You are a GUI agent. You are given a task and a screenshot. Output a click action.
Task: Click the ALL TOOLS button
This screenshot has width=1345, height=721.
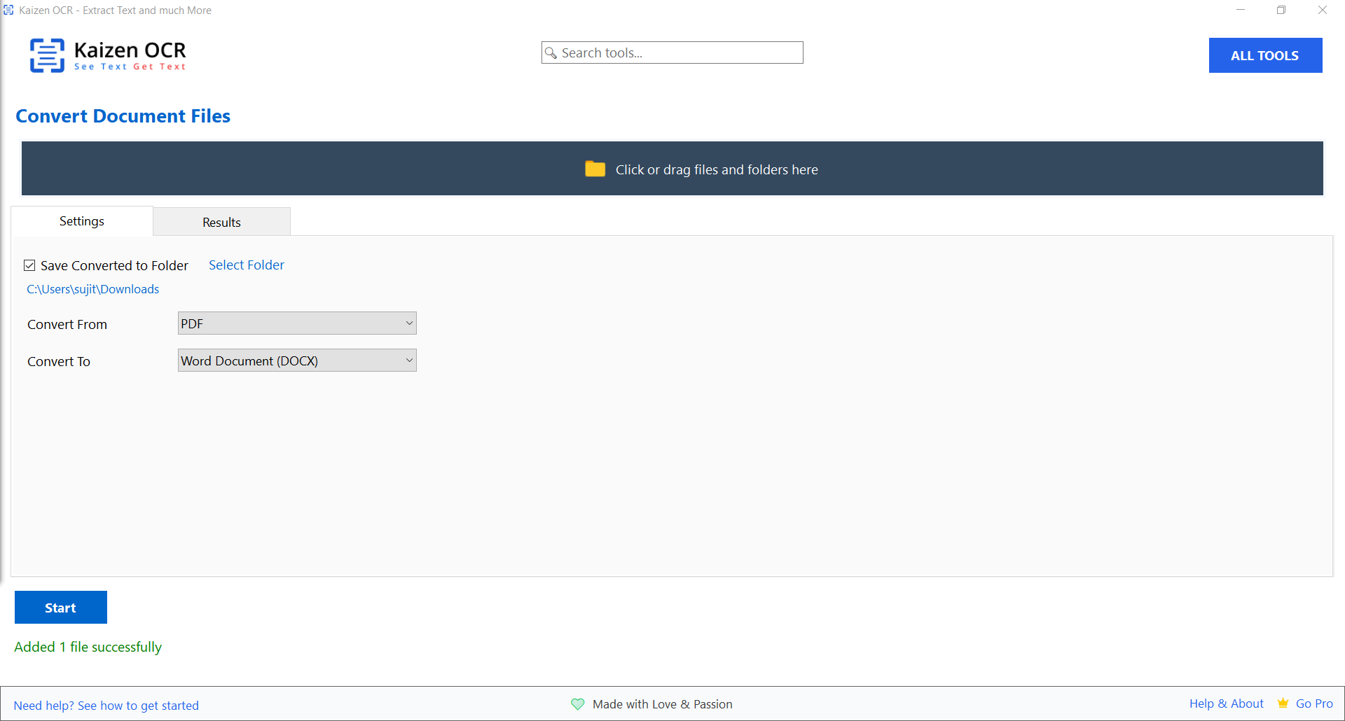(x=1265, y=55)
